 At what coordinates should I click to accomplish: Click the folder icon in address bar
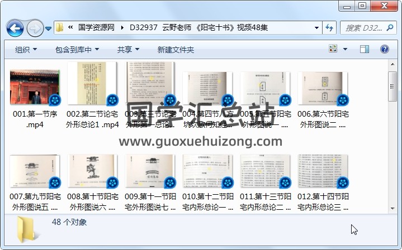(x=59, y=27)
